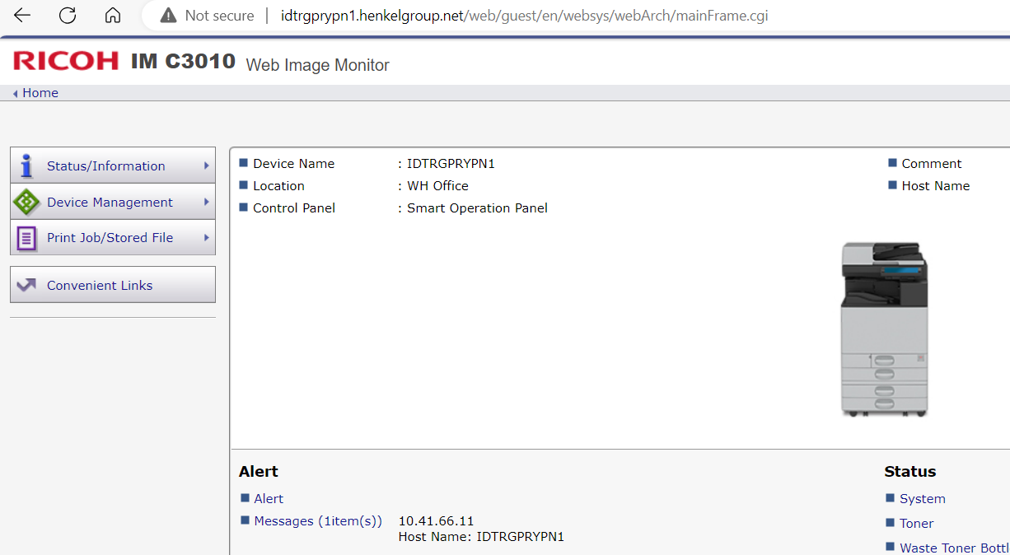Click the Status/Information info icon
1010x555 pixels.
pyautogui.click(x=26, y=166)
